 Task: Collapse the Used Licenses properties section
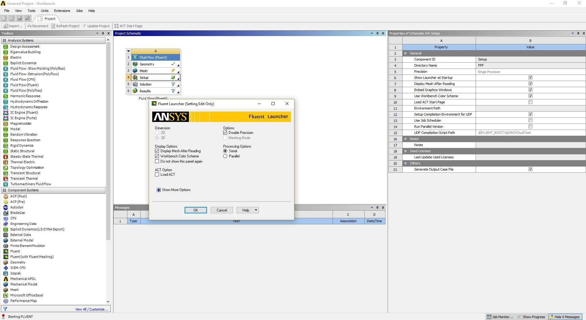point(406,151)
